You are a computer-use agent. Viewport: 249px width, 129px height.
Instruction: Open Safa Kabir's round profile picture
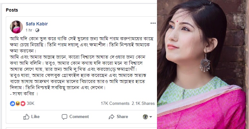coord(16,27)
